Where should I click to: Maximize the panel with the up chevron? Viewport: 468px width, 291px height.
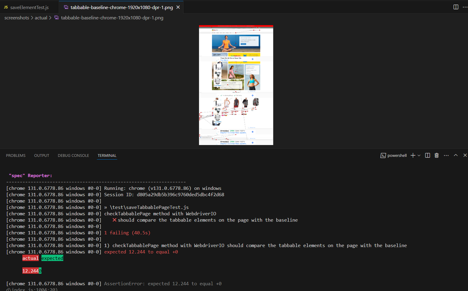click(456, 155)
